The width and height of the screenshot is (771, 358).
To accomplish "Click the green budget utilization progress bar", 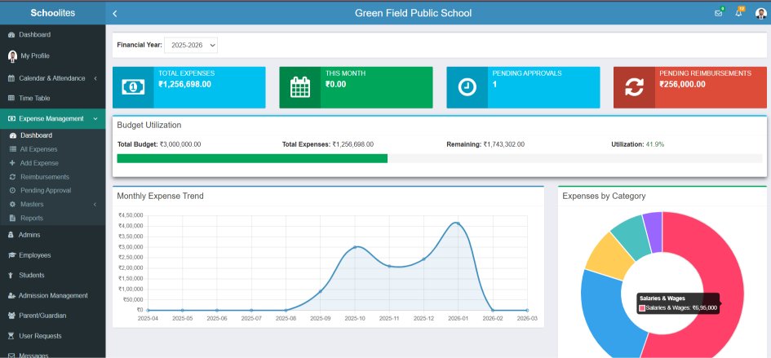I will point(252,158).
